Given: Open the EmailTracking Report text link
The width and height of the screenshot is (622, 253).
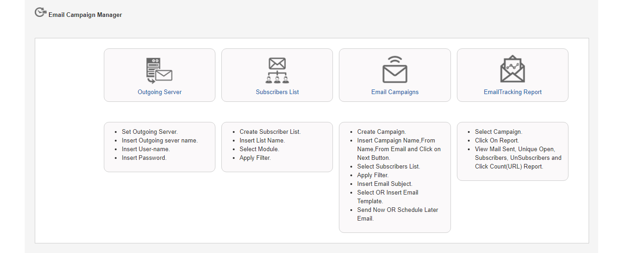Looking at the screenshot, I should point(513,92).
